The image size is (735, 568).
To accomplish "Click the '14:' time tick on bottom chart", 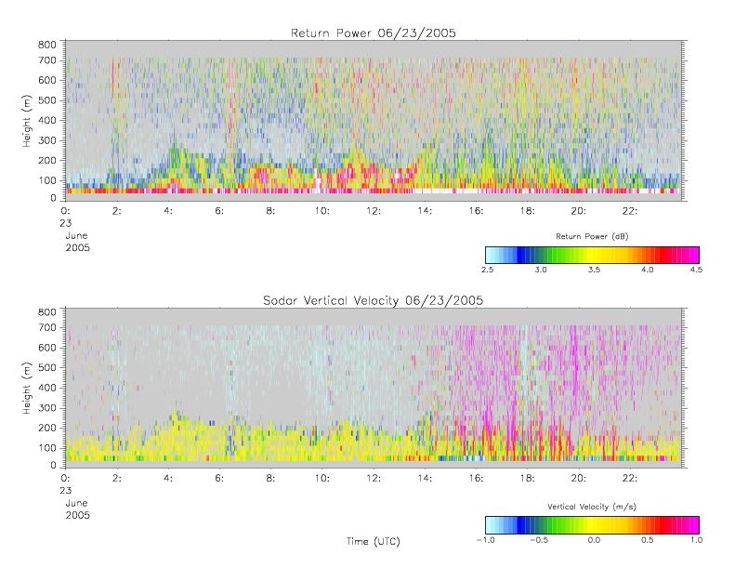I will coord(425,479).
